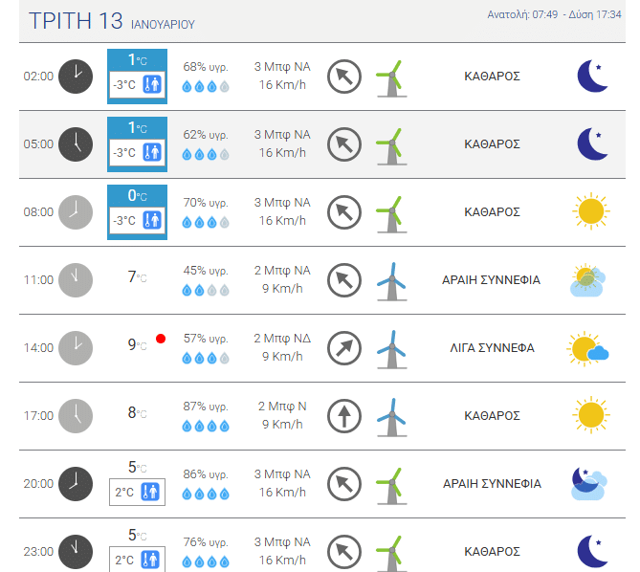This screenshot has height=572, width=640.
Task: Click the green windmill icon at 05:00
Action: [389, 144]
